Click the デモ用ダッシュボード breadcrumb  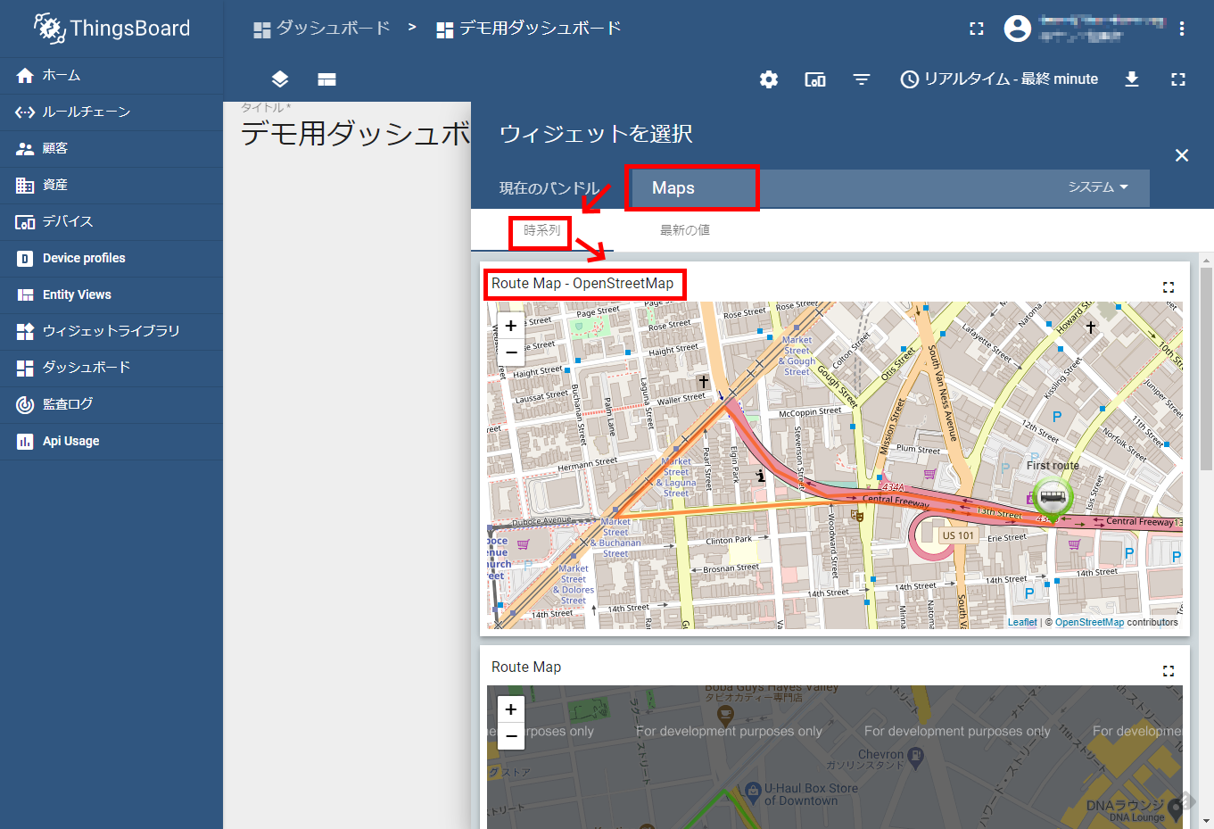click(x=529, y=29)
